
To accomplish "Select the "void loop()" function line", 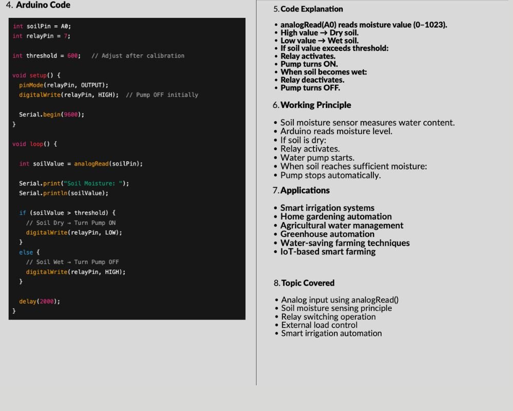I will (34, 144).
